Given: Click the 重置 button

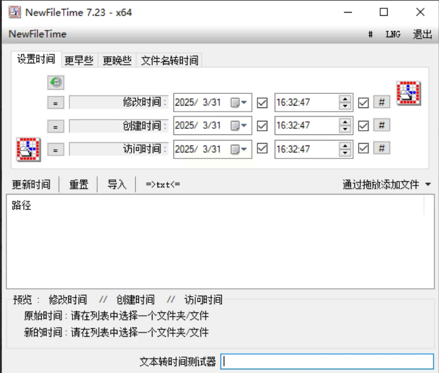Looking at the screenshot, I should (x=79, y=184).
